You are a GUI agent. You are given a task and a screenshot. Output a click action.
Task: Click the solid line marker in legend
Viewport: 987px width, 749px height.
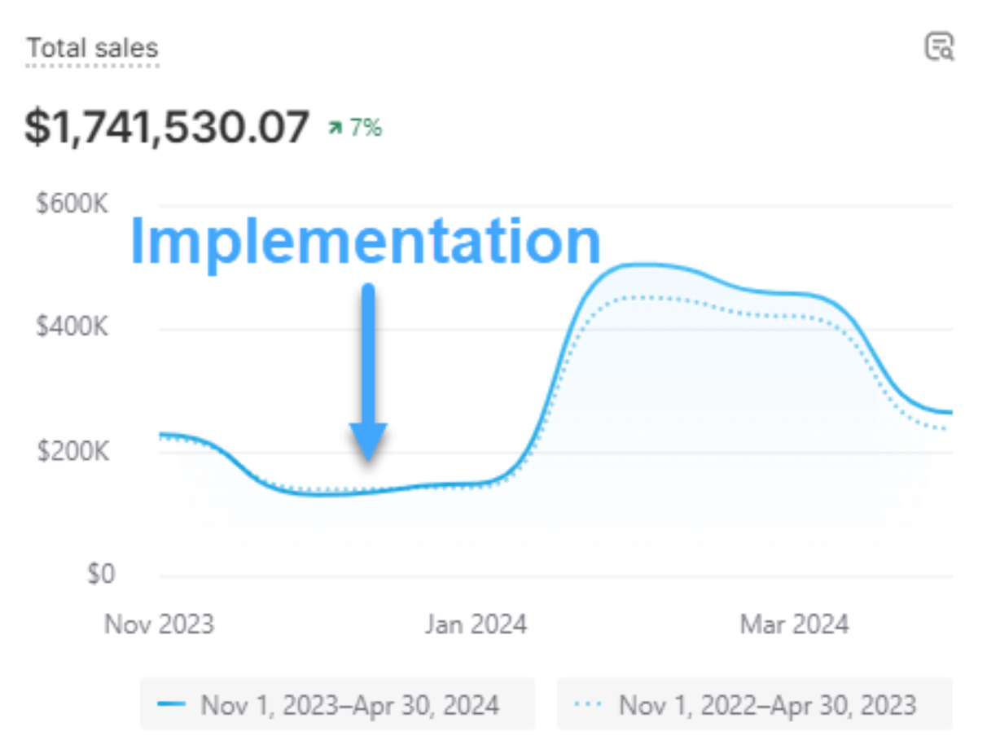pyautogui.click(x=174, y=704)
